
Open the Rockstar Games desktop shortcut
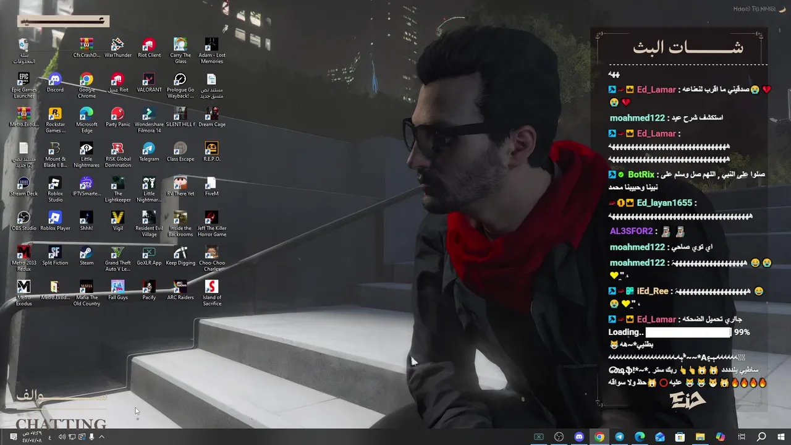(x=55, y=120)
